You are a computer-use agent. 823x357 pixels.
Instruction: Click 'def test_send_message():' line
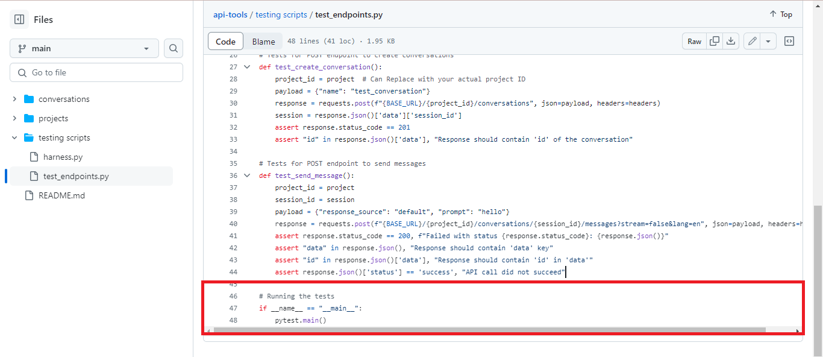pos(307,175)
